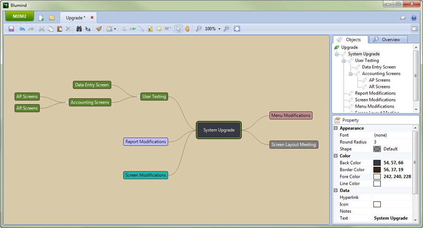Screen dimensions: 423x228
Task: Undo the last action with the blue arrow
Action: (x=22, y=29)
